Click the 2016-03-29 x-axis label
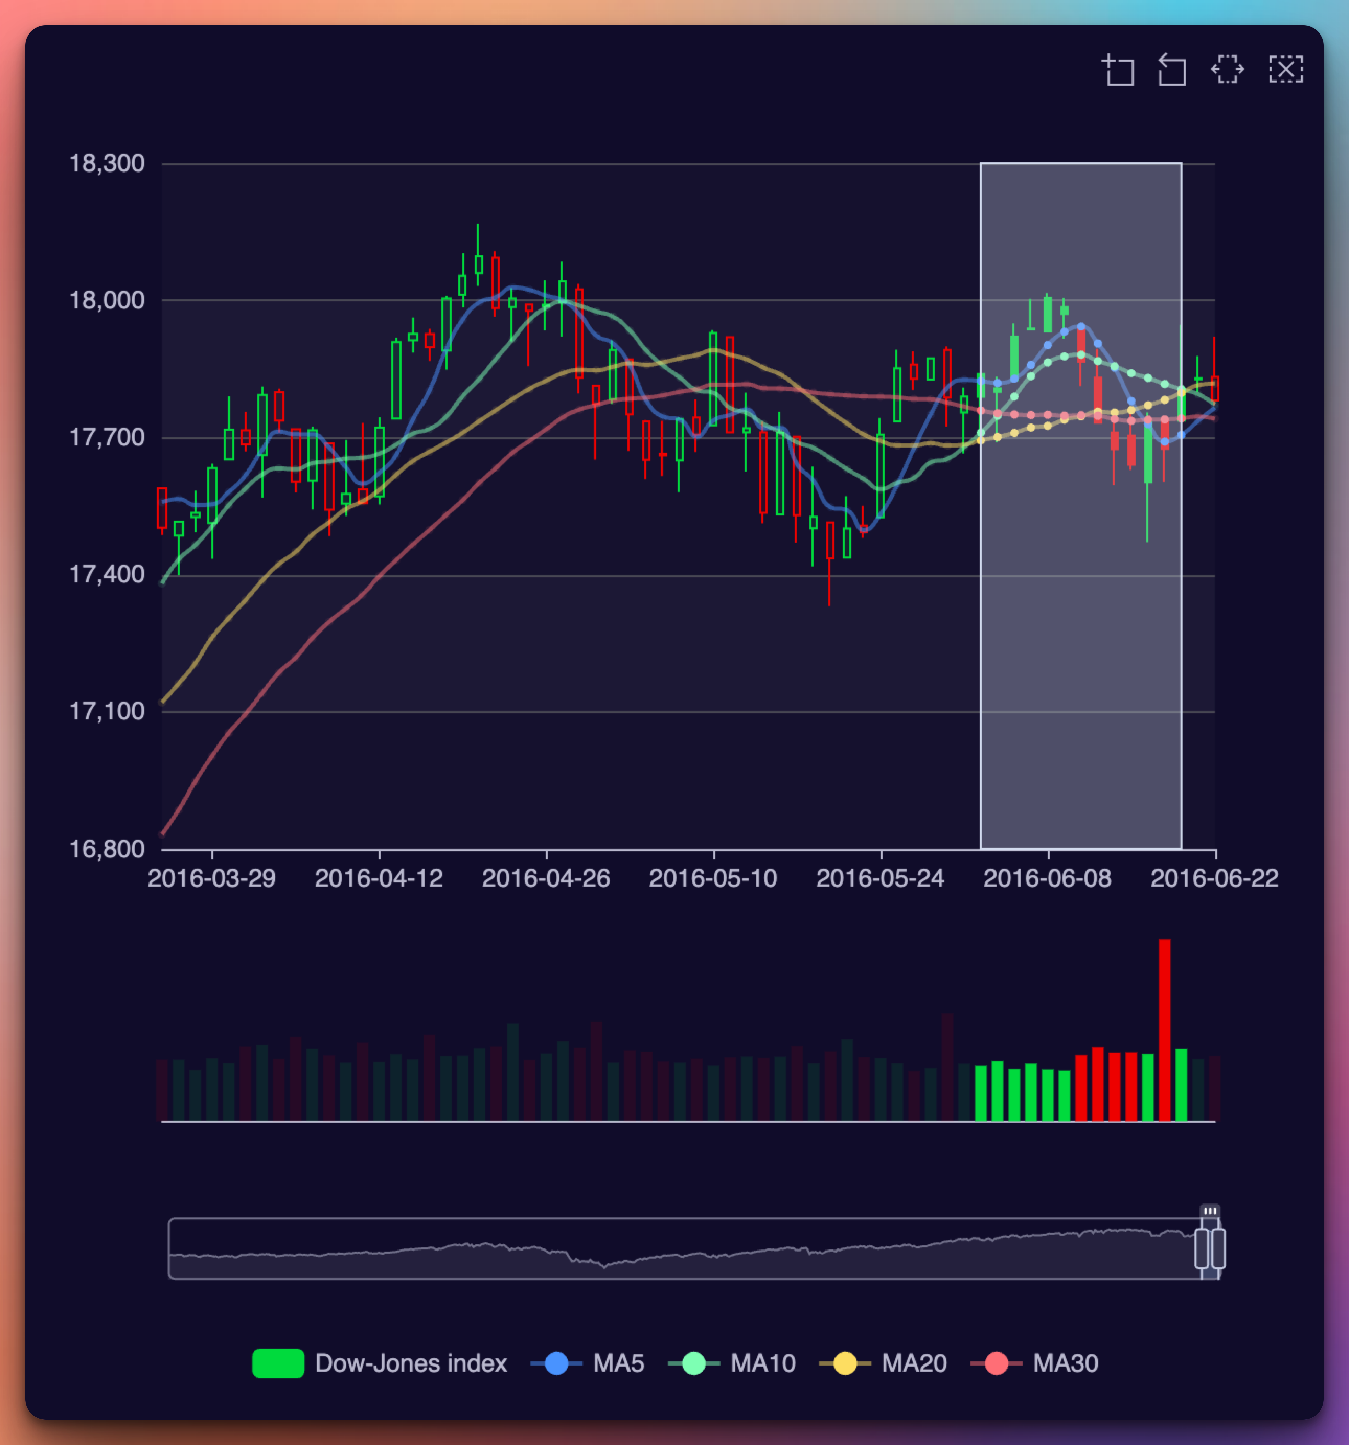1349x1445 pixels. [x=212, y=879]
